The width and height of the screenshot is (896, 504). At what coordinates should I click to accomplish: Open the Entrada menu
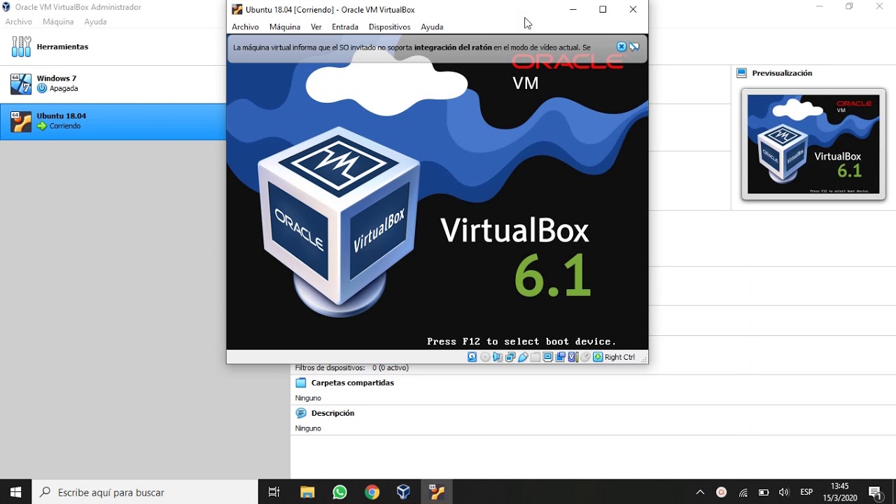coord(345,27)
